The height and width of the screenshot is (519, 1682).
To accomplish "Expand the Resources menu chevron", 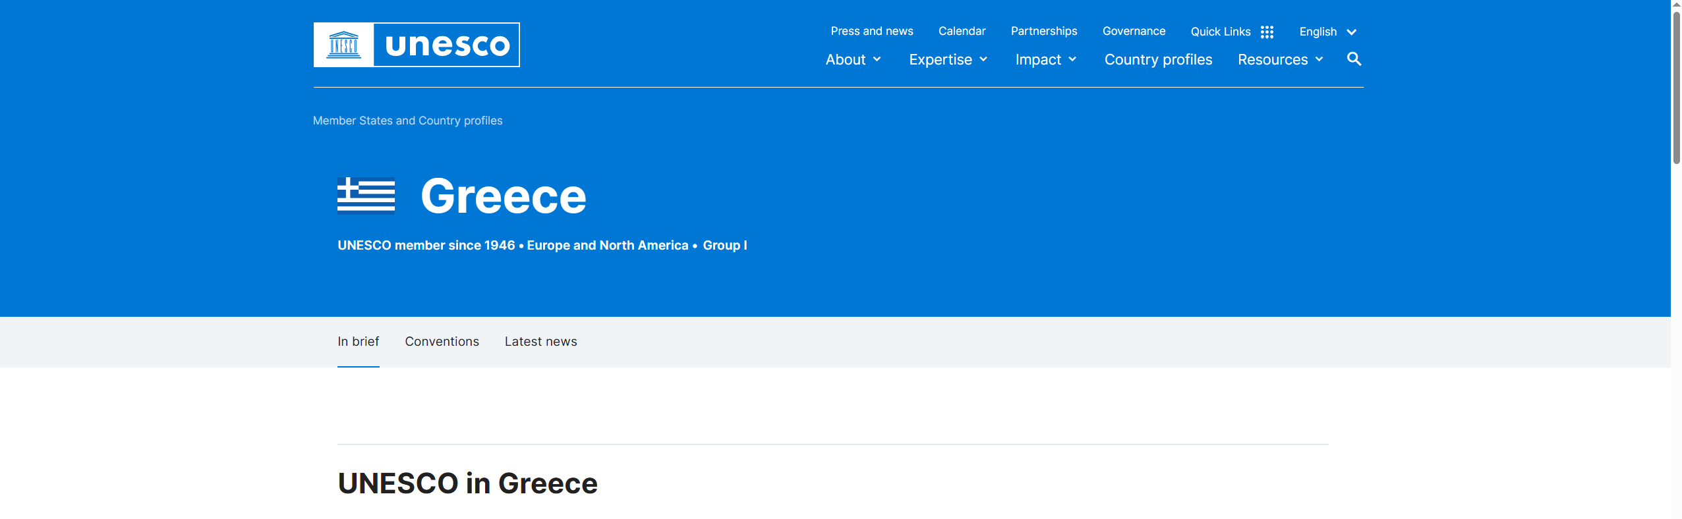I will tap(1319, 59).
